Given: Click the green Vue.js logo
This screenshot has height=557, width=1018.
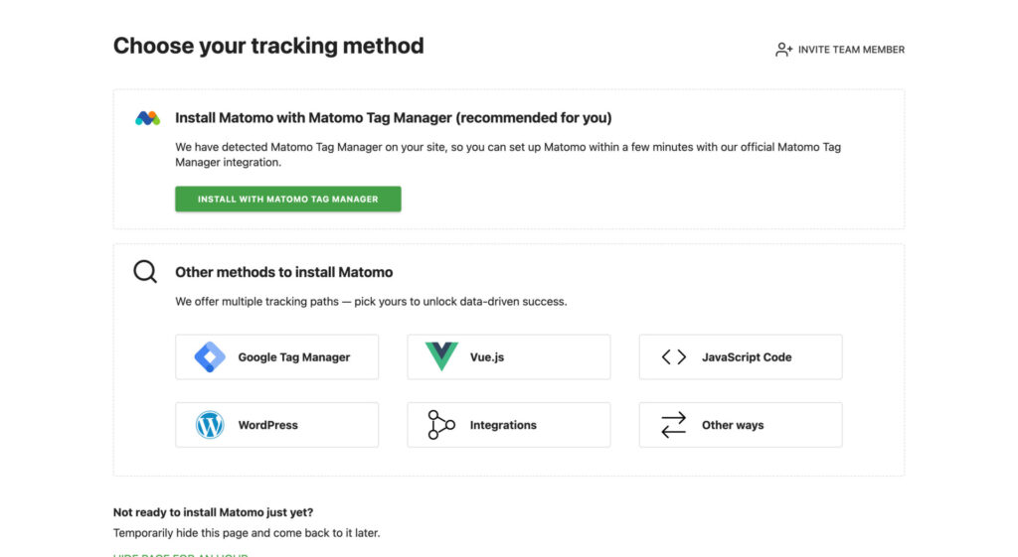Looking at the screenshot, I should [x=441, y=357].
